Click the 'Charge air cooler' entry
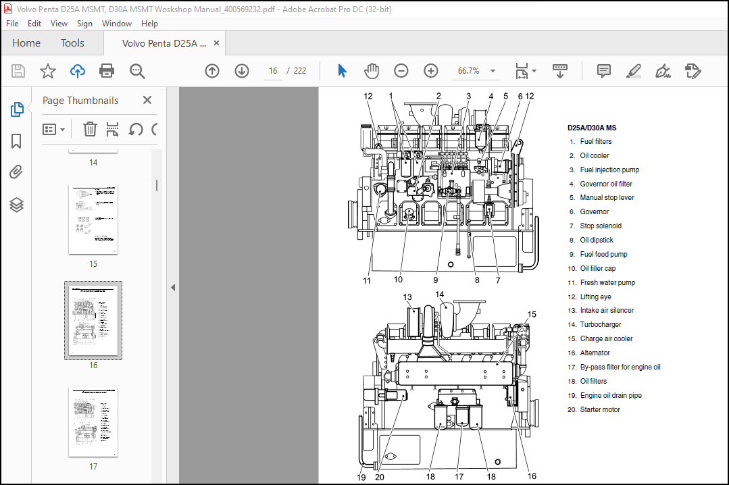Viewport: 729px width, 485px height. pos(606,338)
